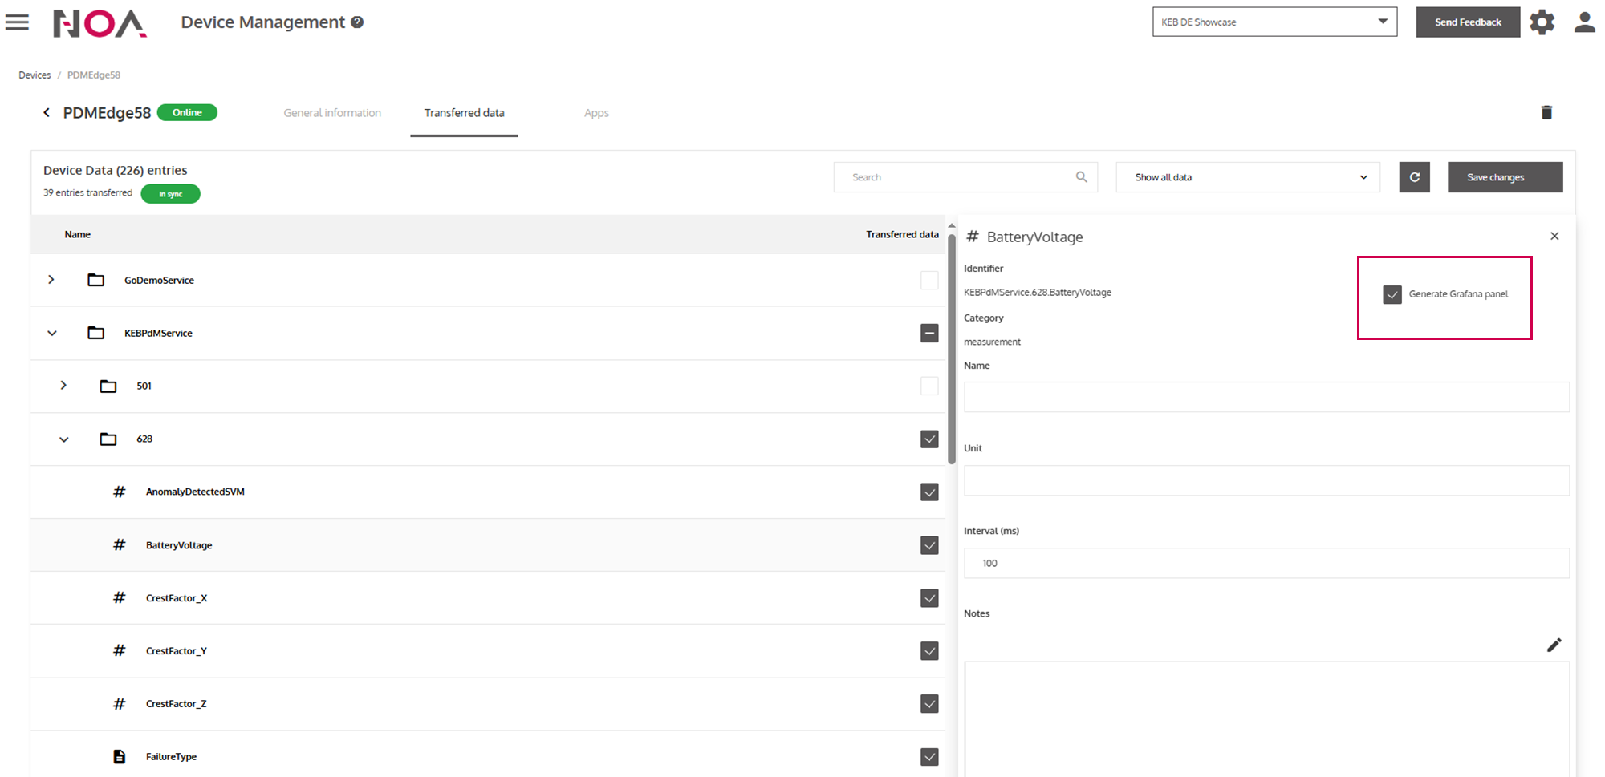The width and height of the screenshot is (1605, 777).
Task: Click the Send Feedback button
Action: [1467, 22]
